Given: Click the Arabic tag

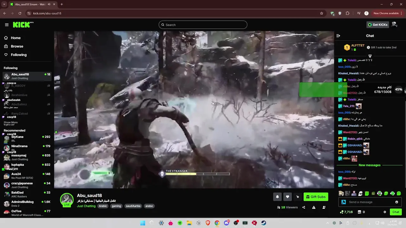Looking at the screenshot, I should point(103,206).
